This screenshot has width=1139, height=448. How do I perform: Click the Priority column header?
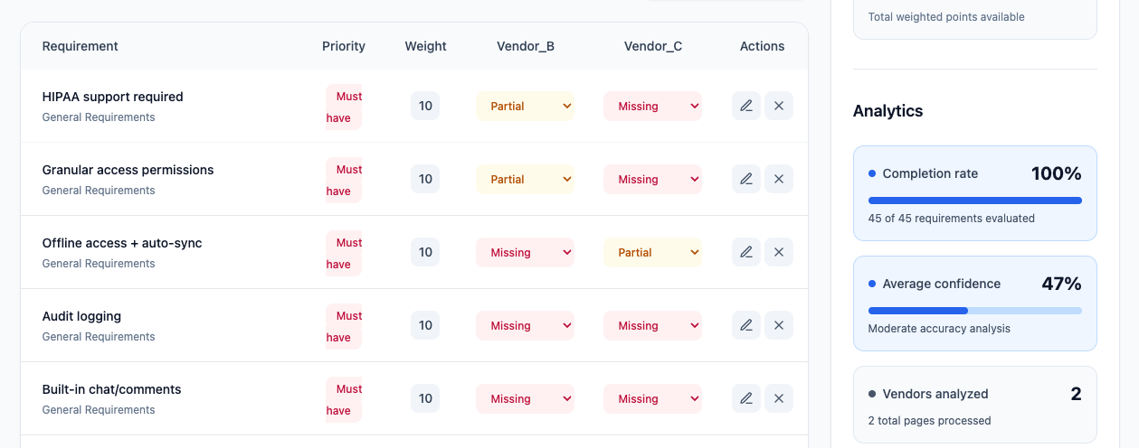(344, 46)
